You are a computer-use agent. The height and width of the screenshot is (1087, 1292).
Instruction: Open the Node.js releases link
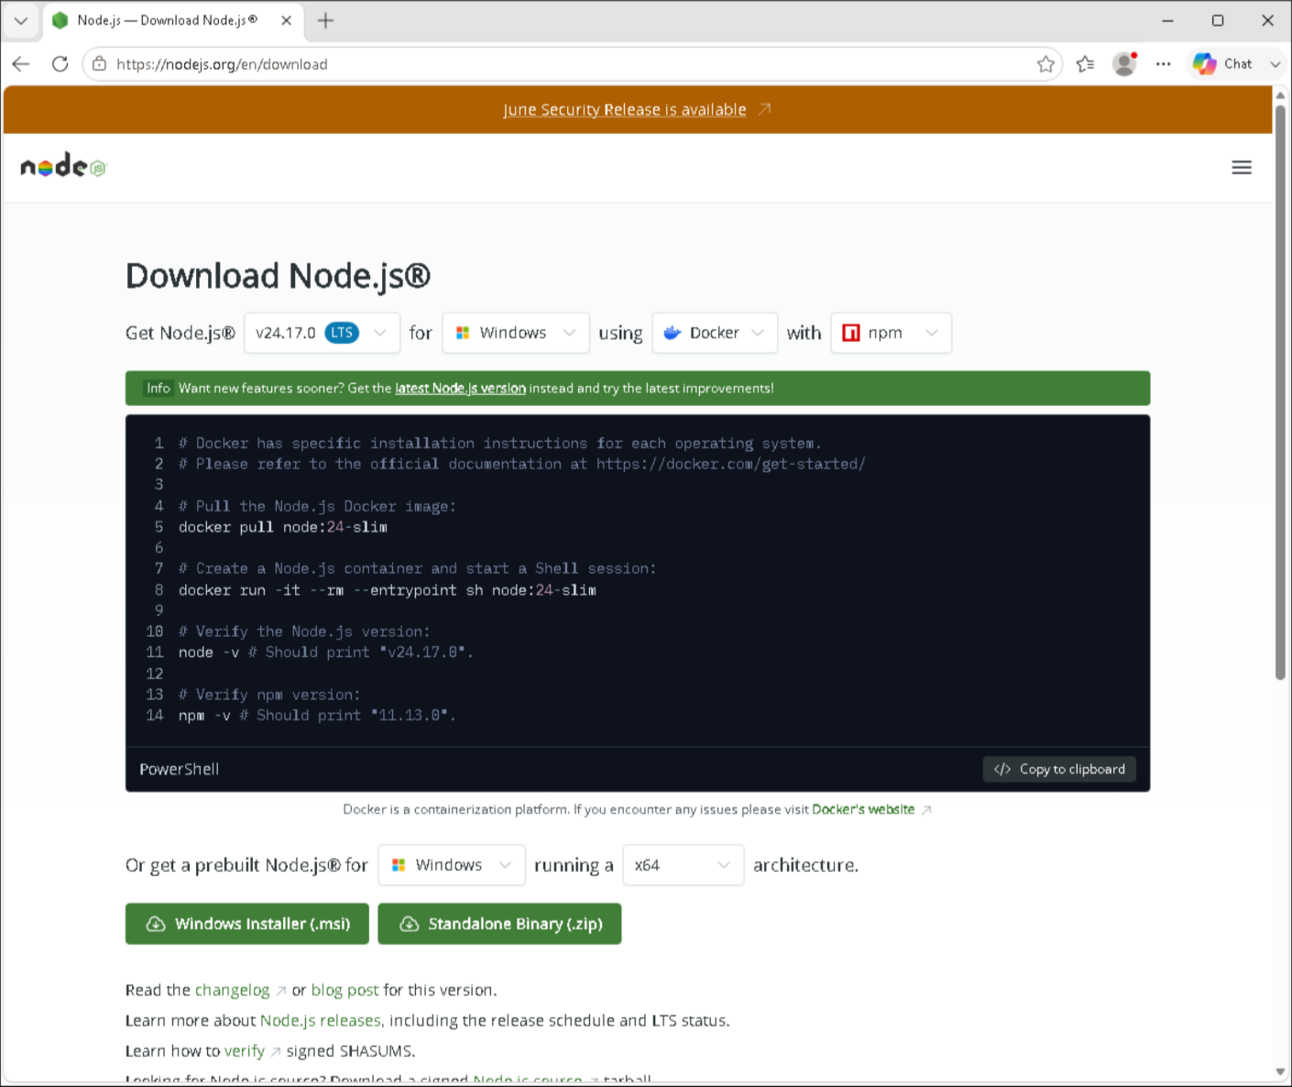(x=321, y=1020)
